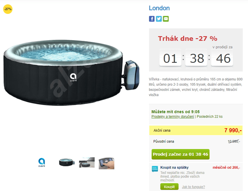Click the main hot tub product image

pyautogui.click(x=71, y=73)
